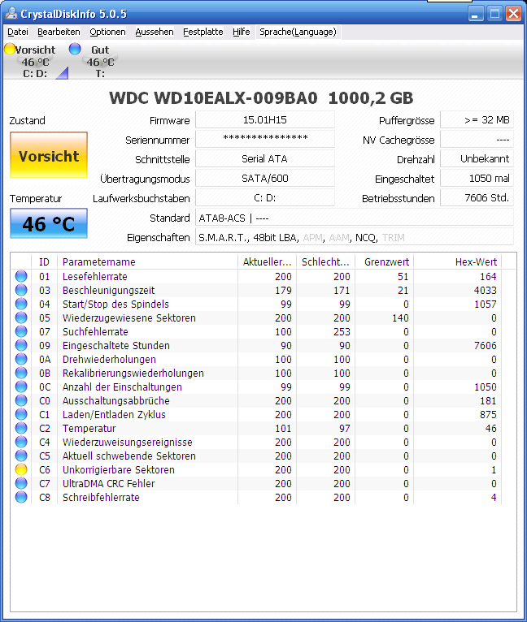The image size is (527, 622).
Task: Select the Schreibfehlerrate parameter name
Action: click(x=101, y=498)
